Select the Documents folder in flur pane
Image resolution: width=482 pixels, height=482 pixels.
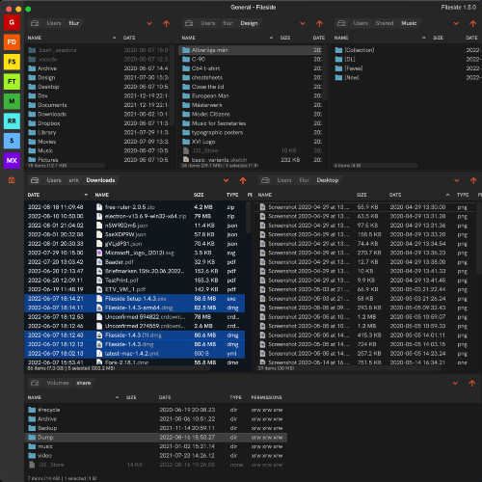pos(97,105)
